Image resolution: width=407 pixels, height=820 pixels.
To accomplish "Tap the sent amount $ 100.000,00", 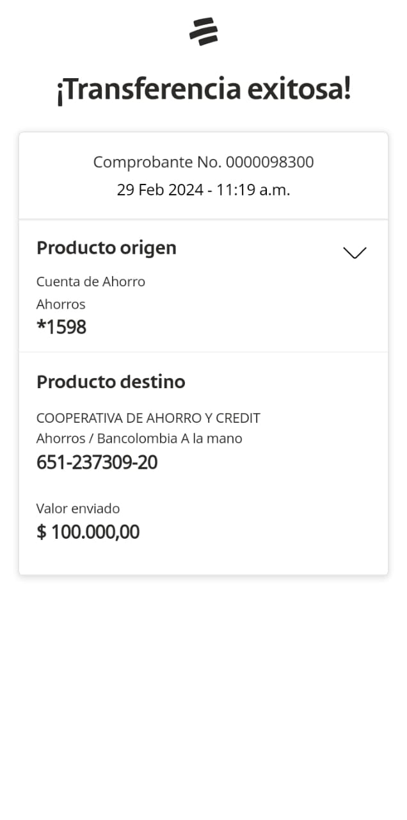I will (88, 532).
